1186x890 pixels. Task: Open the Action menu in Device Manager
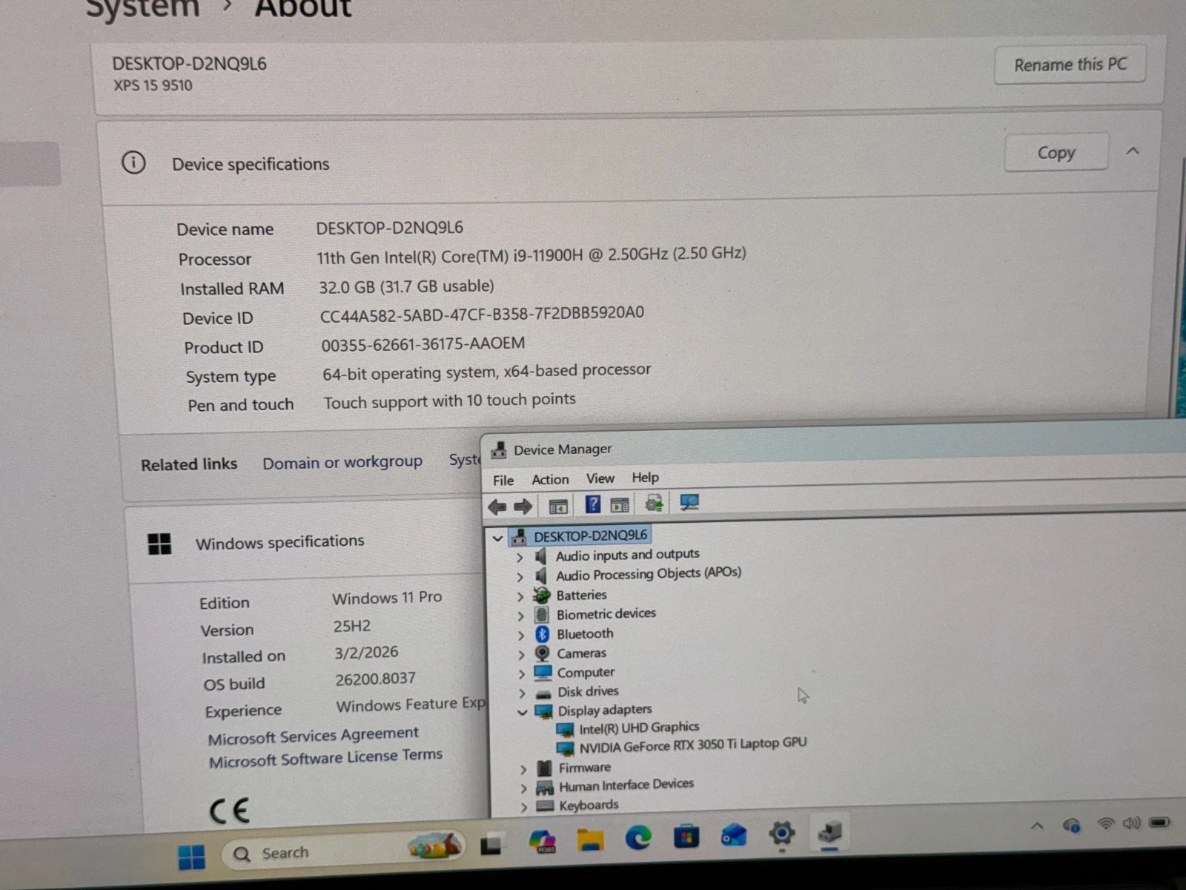coord(550,479)
